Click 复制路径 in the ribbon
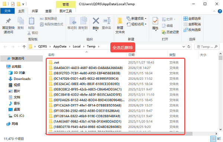Viewport: 223px width, 142px height. point(48,19)
